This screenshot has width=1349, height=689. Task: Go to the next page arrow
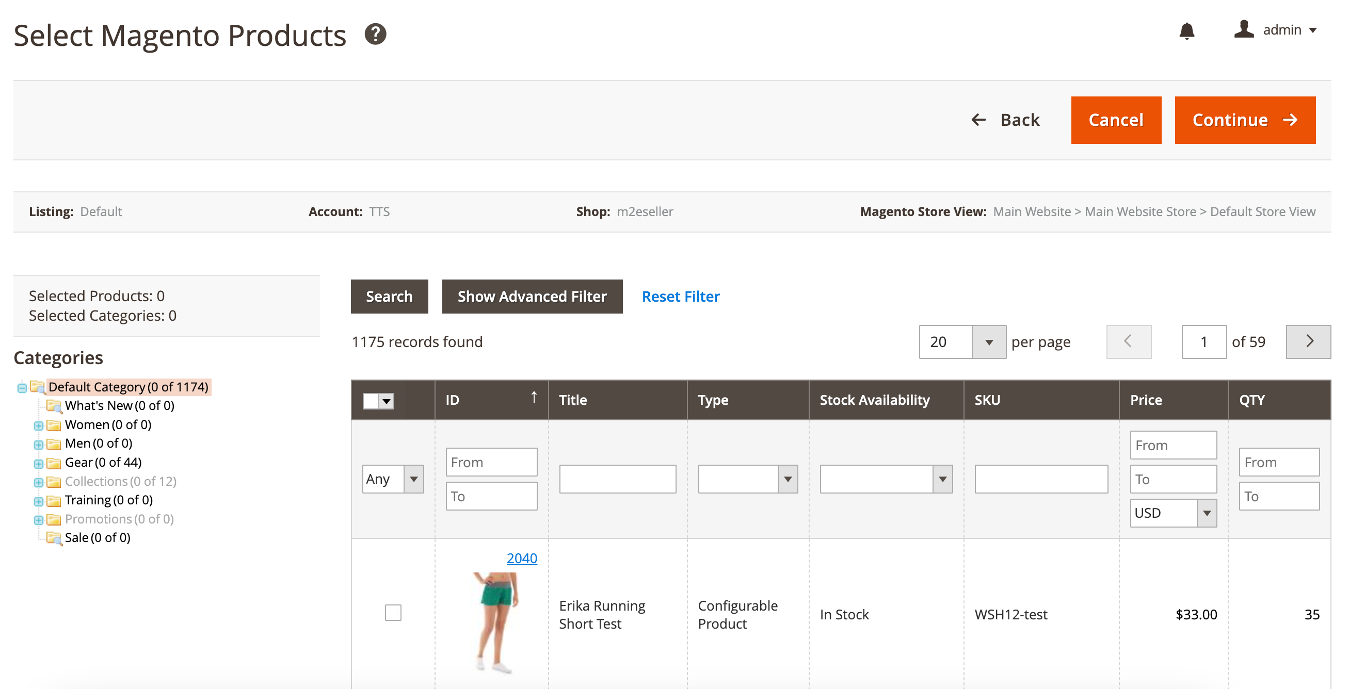[1308, 341]
